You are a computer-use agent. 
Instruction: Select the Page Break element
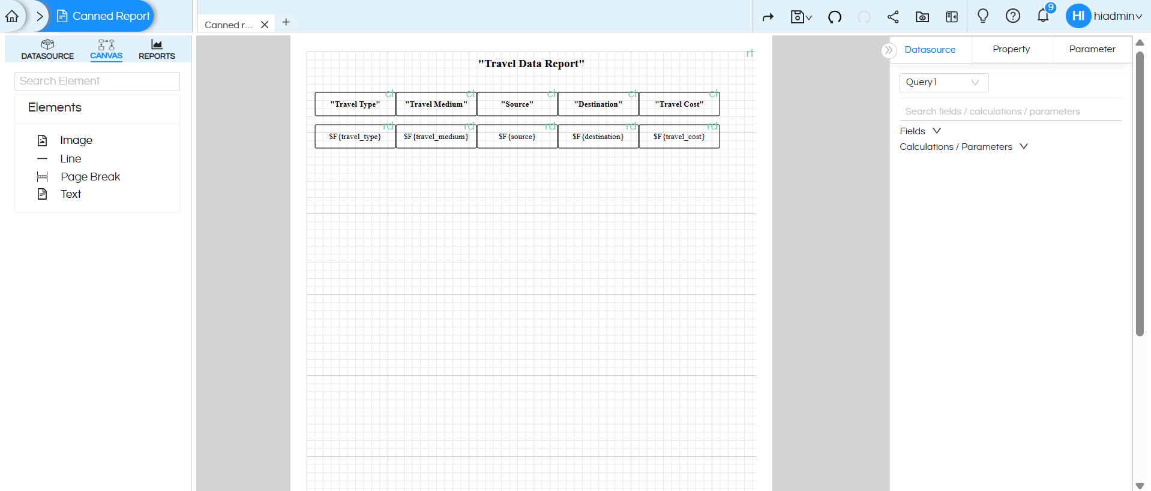point(90,177)
